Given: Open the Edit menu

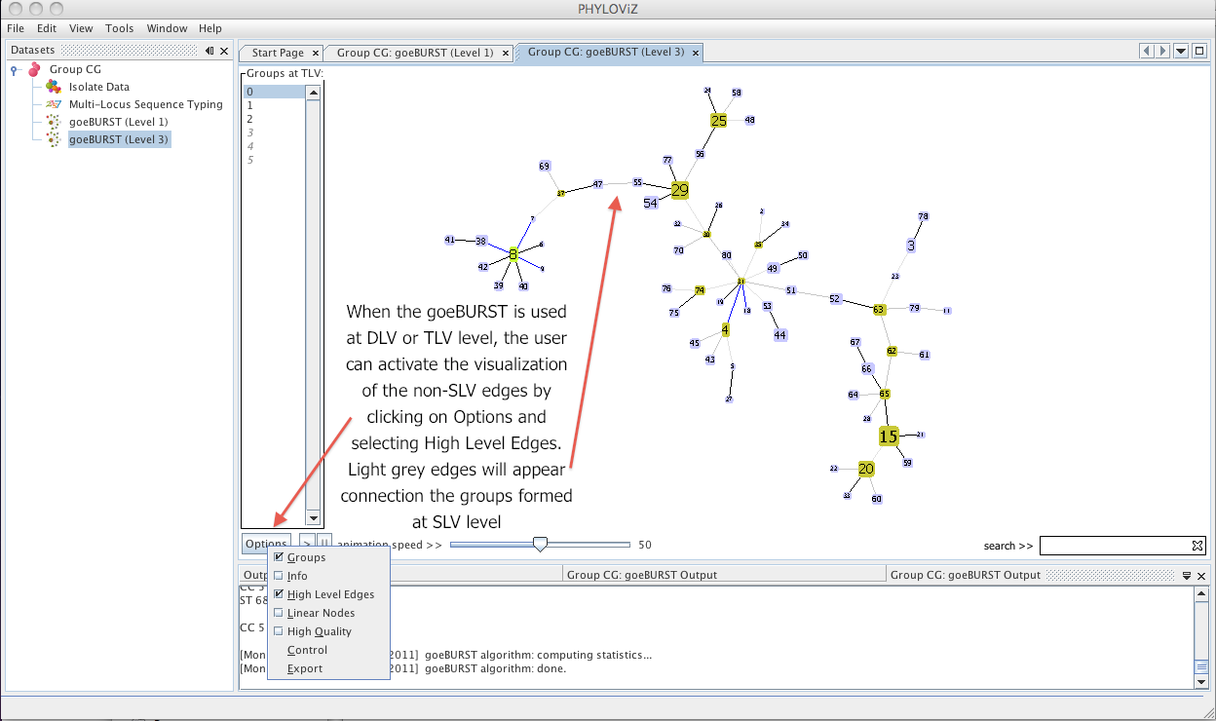Looking at the screenshot, I should 47,28.
